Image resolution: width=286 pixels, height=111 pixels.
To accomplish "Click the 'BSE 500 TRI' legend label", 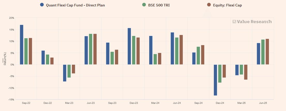I will (x=159, y=5).
